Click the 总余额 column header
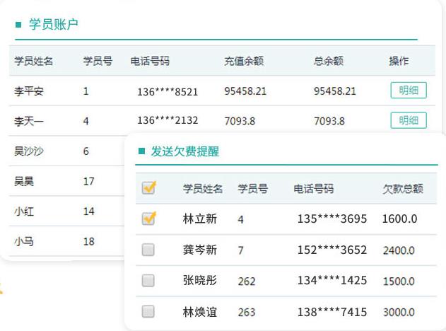This screenshot has height=331, width=446. coord(329,61)
